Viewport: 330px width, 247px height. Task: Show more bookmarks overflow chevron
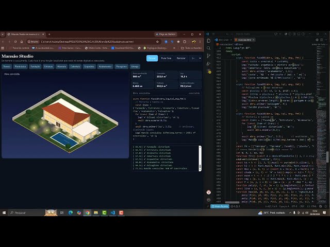point(174,48)
